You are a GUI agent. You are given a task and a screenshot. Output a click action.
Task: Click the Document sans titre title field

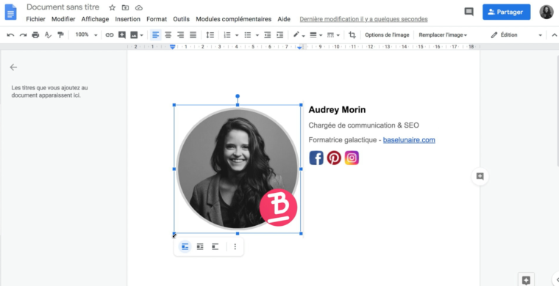click(x=63, y=7)
